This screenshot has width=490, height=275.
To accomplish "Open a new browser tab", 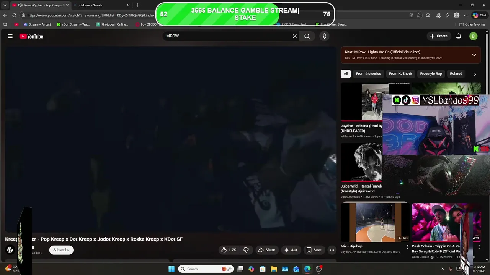I will (137, 5).
